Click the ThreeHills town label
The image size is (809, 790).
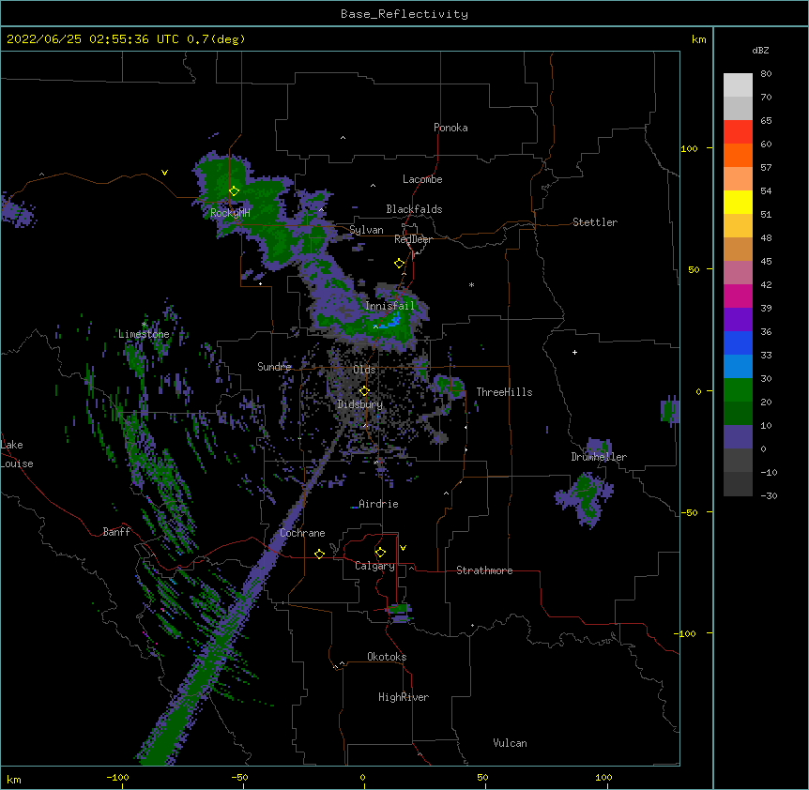pyautogui.click(x=504, y=392)
